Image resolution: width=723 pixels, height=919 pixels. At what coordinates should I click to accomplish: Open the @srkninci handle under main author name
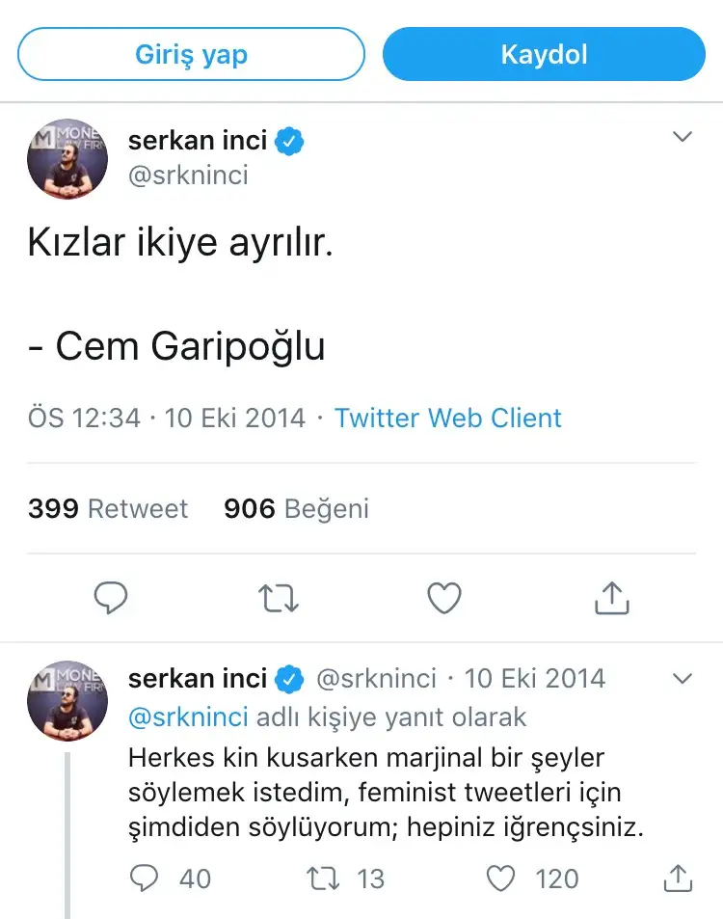click(188, 175)
